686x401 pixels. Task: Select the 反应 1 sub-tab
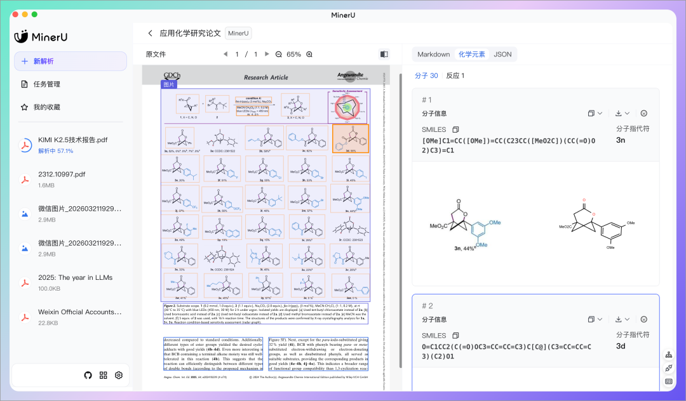[455, 76]
